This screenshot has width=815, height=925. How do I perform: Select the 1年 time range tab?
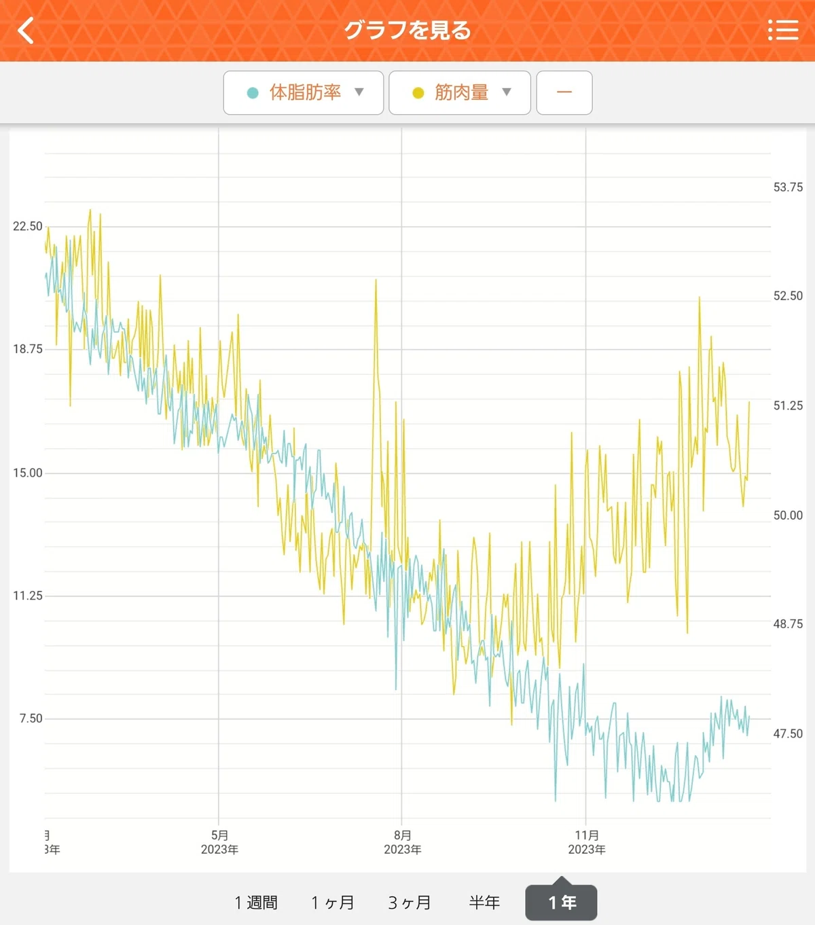click(562, 903)
